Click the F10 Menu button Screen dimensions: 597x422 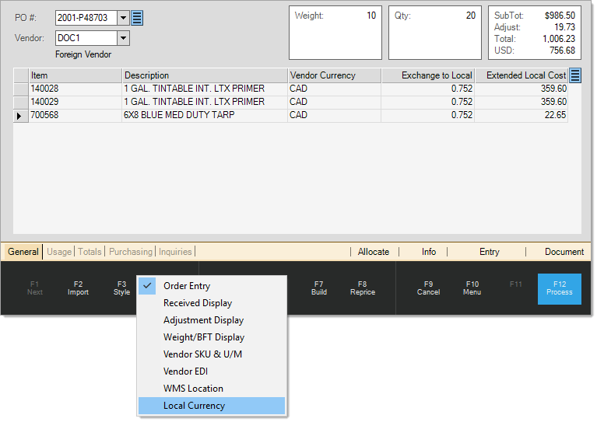coord(472,288)
